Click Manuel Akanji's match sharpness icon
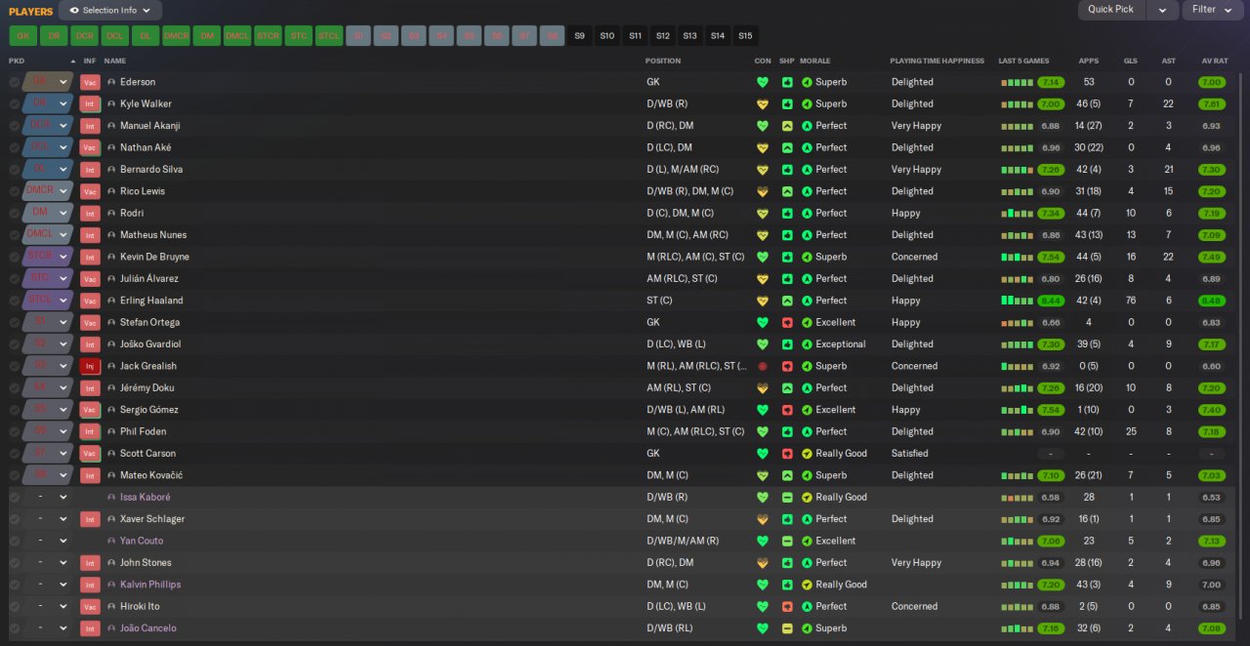Viewport: 1250px width, 646px height. [787, 126]
